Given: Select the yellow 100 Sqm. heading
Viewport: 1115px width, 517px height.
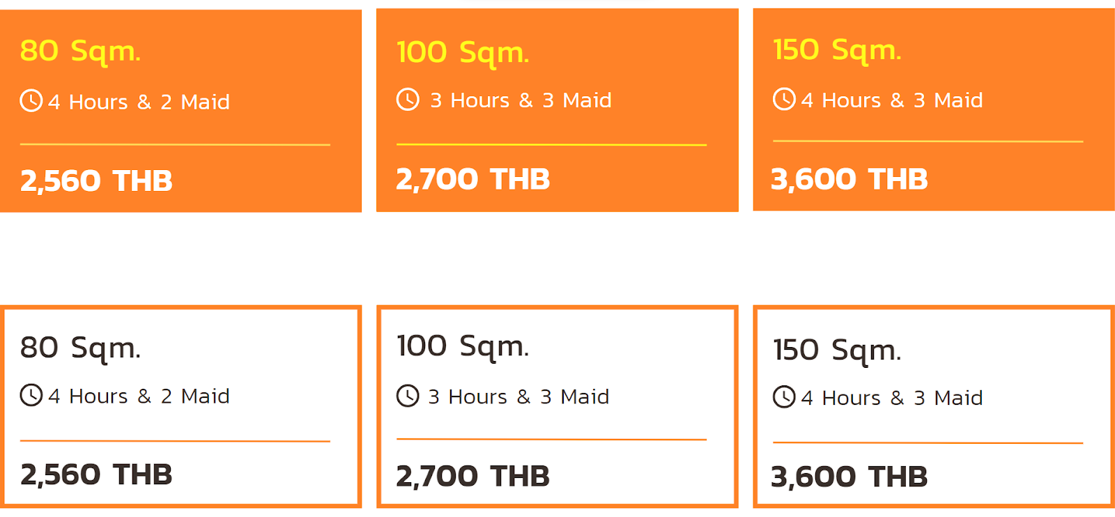Looking at the screenshot, I should [463, 52].
